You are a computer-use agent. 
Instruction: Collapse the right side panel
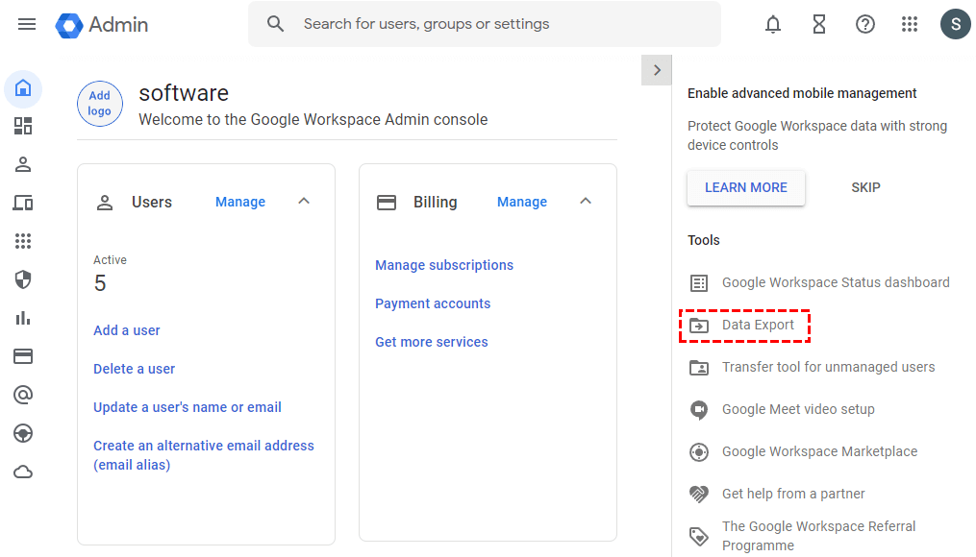[x=657, y=69]
